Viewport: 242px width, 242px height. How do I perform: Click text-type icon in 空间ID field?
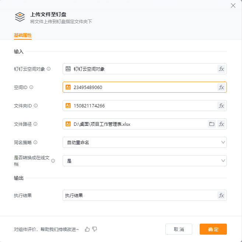point(68,87)
